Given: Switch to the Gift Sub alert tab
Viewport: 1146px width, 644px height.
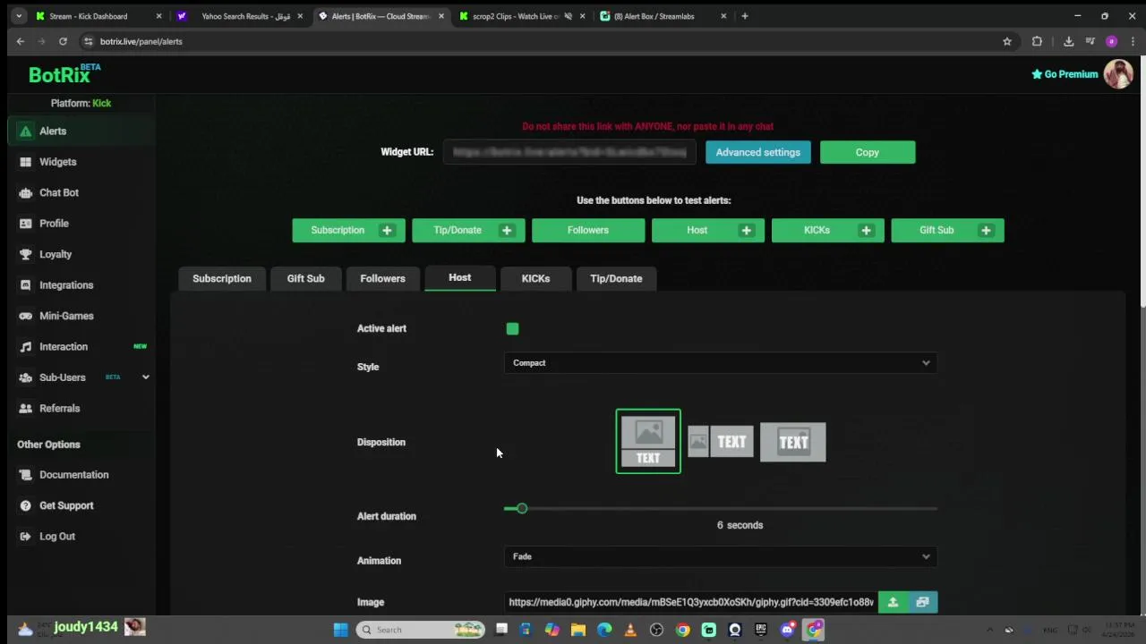Looking at the screenshot, I should 305,279.
